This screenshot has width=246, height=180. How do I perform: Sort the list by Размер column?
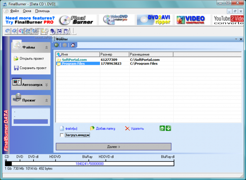[x=114, y=54]
